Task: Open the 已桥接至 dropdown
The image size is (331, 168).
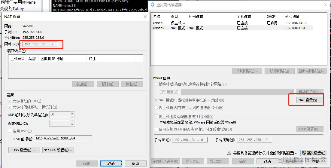Action: (x=238, y=92)
